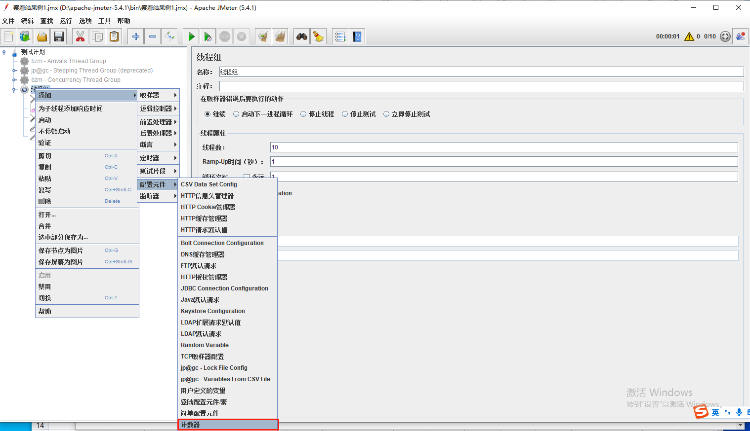
Task: Reset search with brush icon
Action: pos(319,36)
